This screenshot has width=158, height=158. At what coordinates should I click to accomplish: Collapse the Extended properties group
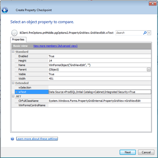[x=13, y=83]
